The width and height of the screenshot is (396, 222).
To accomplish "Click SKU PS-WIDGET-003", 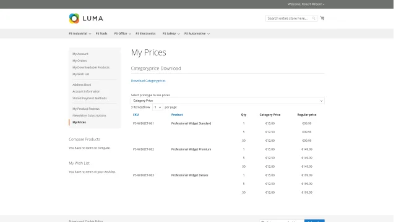I will (x=144, y=175).
